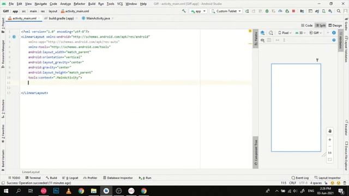The width and height of the screenshot is (349, 196).
Task: Click the Search Everywhere magnifier icon
Action: [339, 11]
